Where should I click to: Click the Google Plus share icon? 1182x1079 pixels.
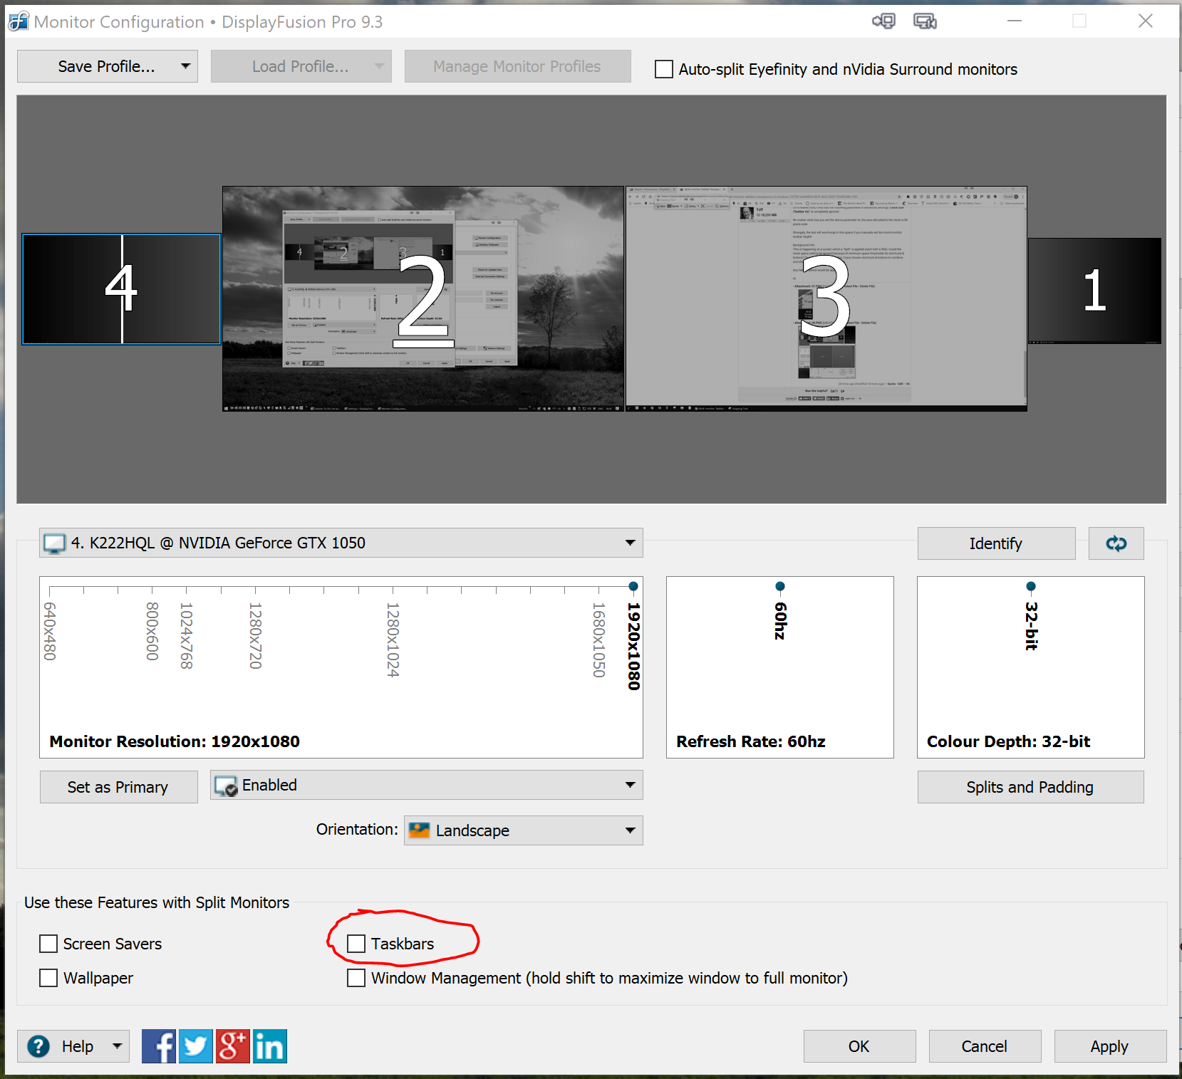pyautogui.click(x=233, y=1046)
